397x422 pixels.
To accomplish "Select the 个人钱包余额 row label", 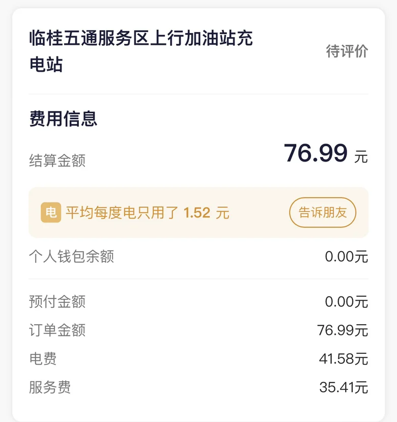I will coord(71,256).
